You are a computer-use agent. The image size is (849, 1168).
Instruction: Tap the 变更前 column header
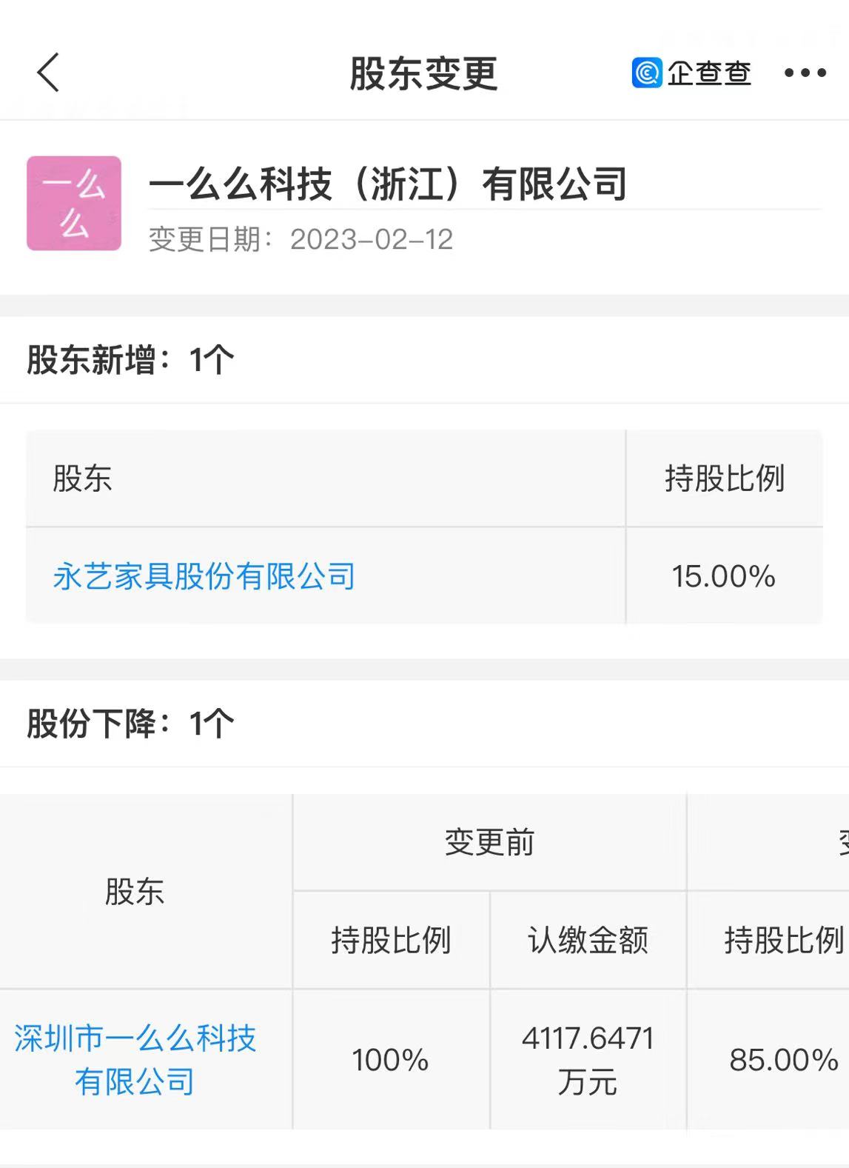coord(489,842)
